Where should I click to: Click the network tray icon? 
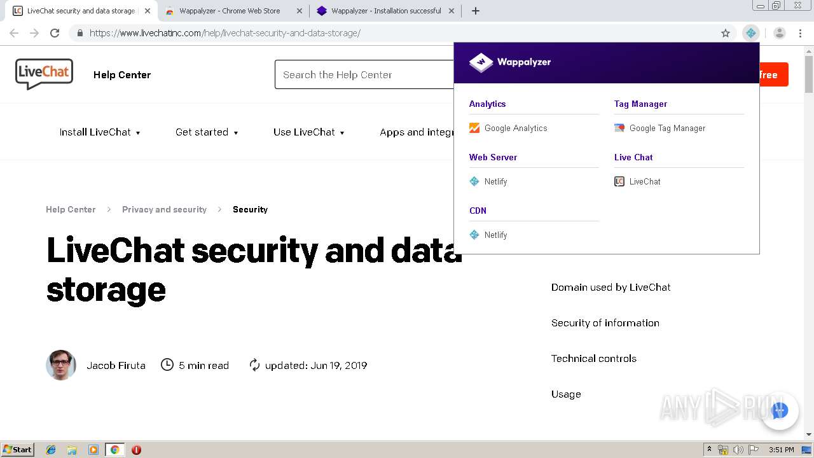(x=723, y=450)
